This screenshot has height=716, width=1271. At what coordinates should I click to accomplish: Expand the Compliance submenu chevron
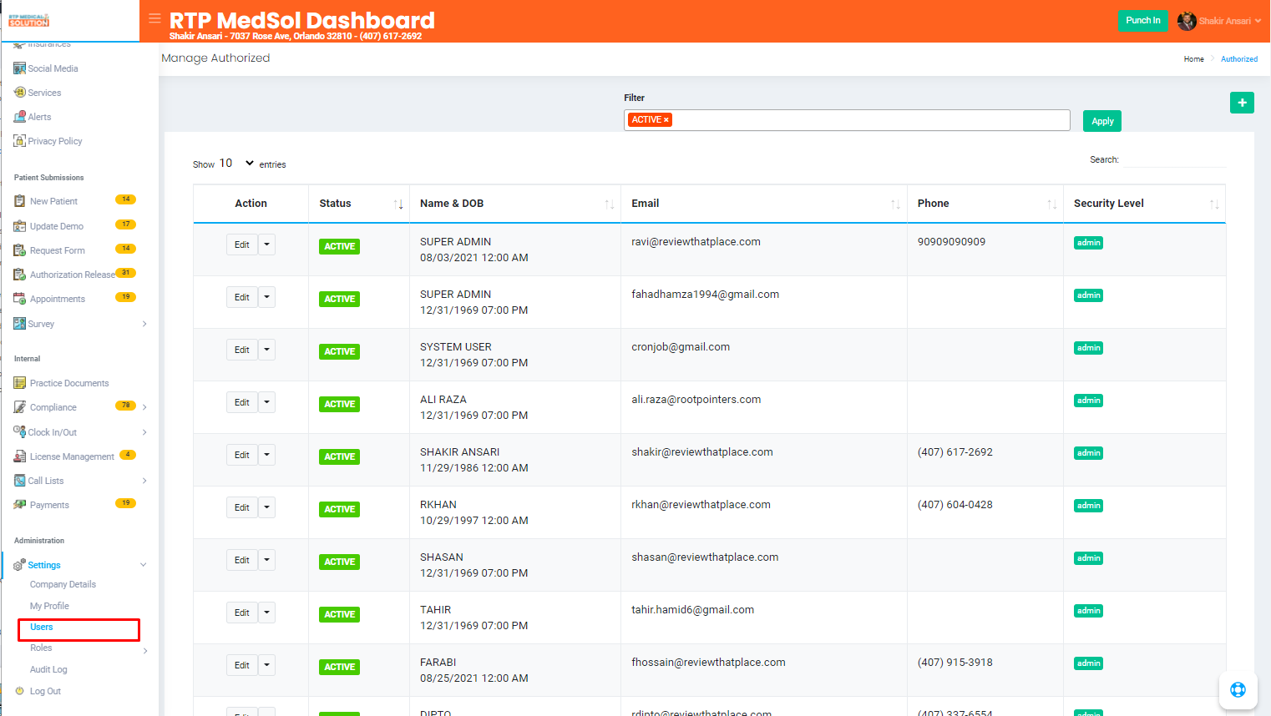tap(144, 407)
